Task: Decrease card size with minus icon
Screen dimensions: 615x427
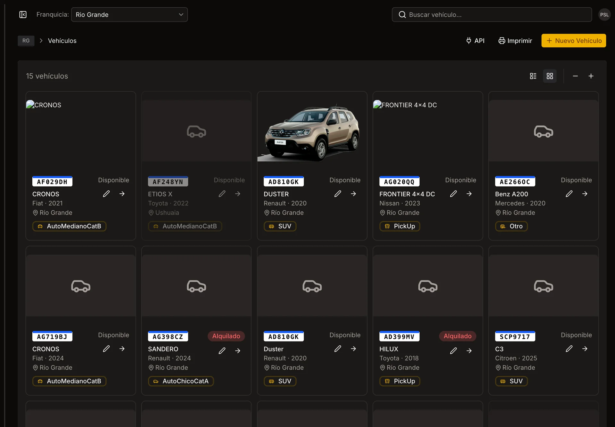Action: 575,76
